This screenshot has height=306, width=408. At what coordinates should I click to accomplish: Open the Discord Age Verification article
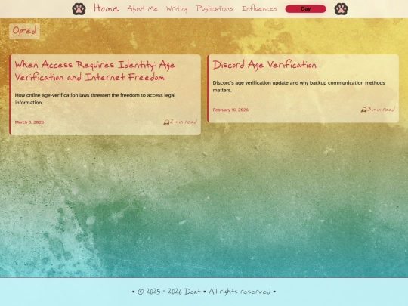(264, 65)
